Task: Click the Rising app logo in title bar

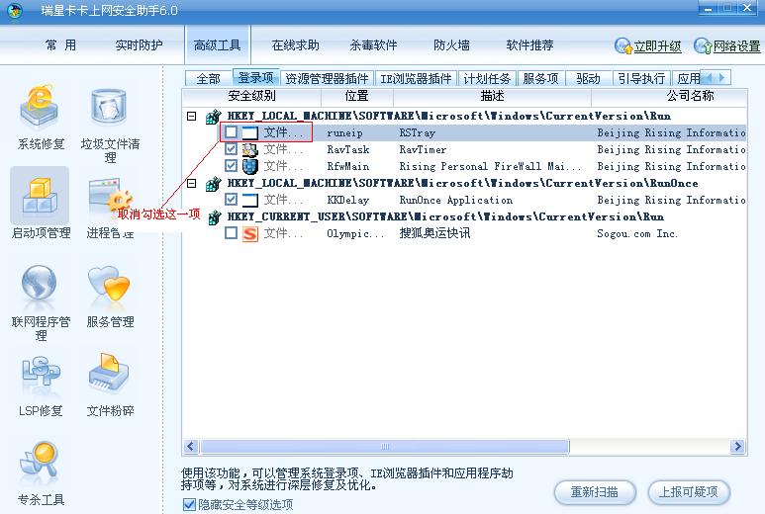Action: point(15,11)
